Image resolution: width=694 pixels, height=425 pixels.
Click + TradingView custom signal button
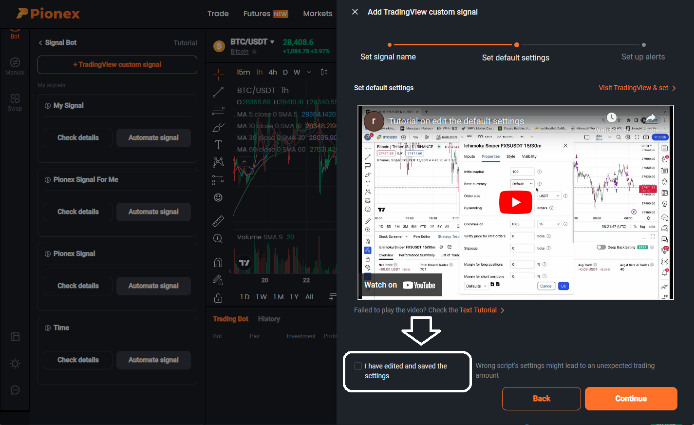117,64
